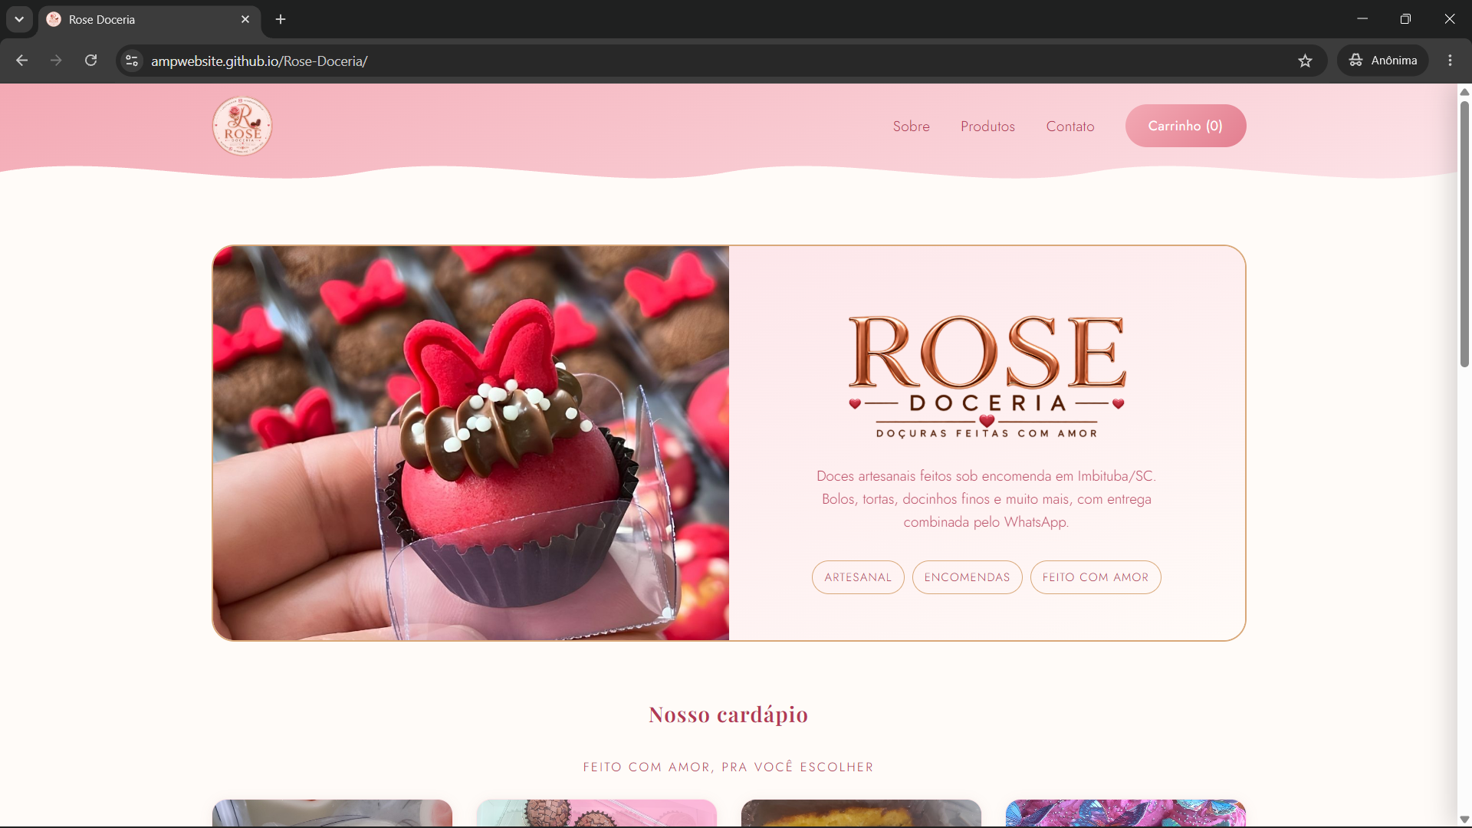Image resolution: width=1472 pixels, height=828 pixels.
Task: Go to the Sobre section link
Action: [x=911, y=127]
